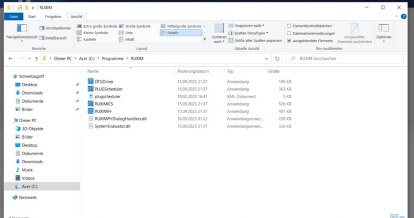
Task: Open Gruppieren nach dropdown
Action: 246,26
